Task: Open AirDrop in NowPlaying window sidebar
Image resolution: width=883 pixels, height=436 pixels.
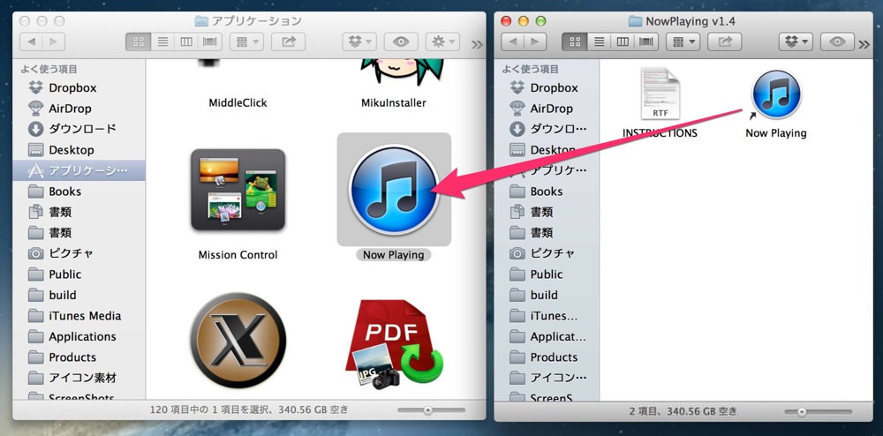Action: [551, 109]
